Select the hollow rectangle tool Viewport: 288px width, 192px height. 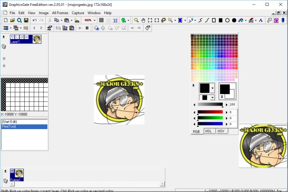click(214, 20)
